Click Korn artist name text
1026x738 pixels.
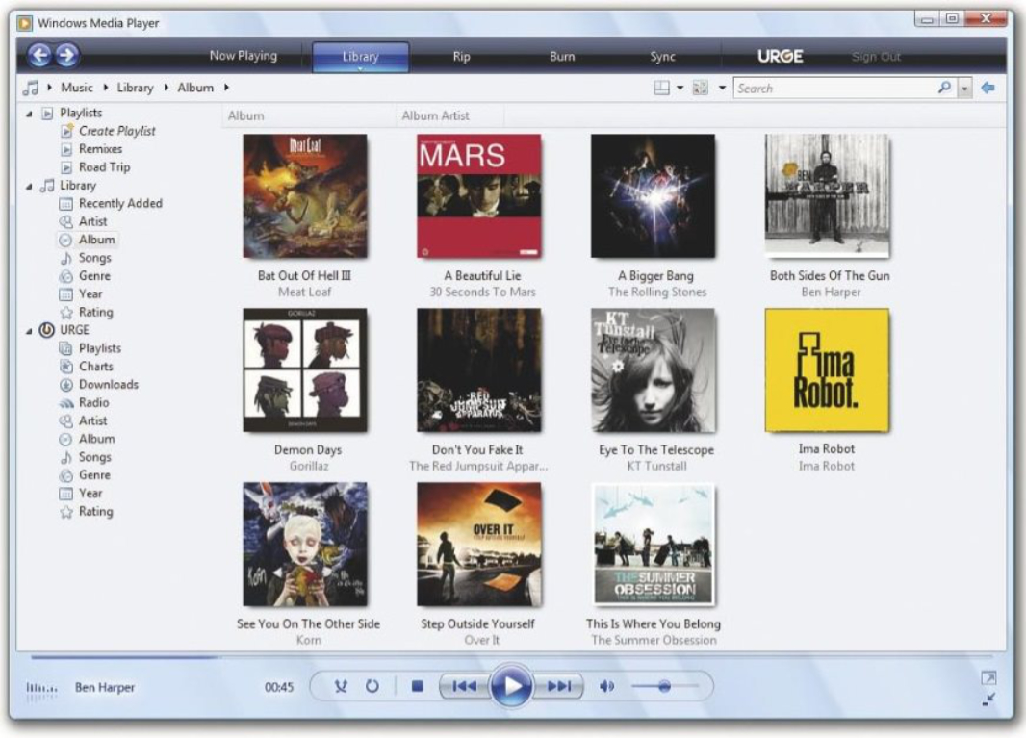308,641
